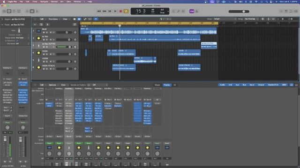Image resolution: width=300 pixels, height=168 pixels.
Task: Toggle Catch Playhead blue button
Action: [96, 19]
